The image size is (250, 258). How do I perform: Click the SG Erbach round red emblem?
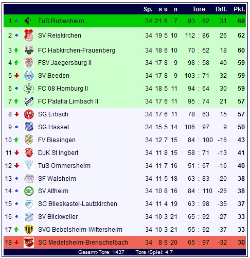click(29, 114)
